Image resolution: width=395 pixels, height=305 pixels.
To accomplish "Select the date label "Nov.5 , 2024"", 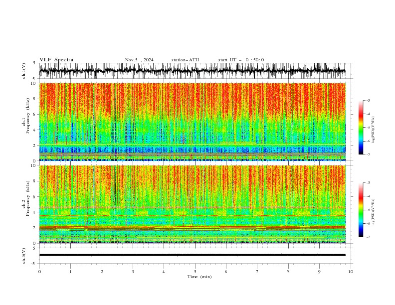I will (139, 60).
